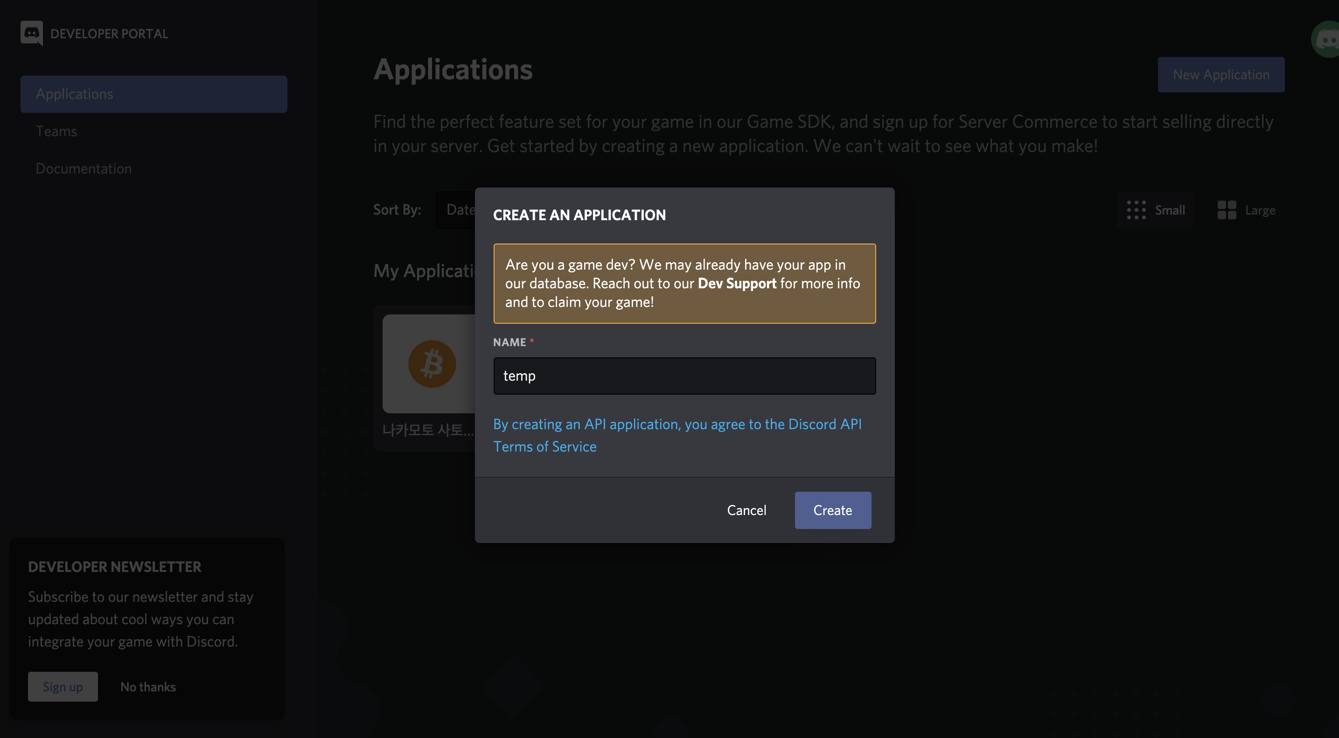Screen dimensions: 1339x738
Task: Select the Small grid view icon
Action: [1136, 210]
